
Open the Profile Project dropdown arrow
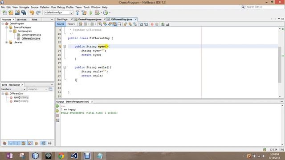[110, 13]
